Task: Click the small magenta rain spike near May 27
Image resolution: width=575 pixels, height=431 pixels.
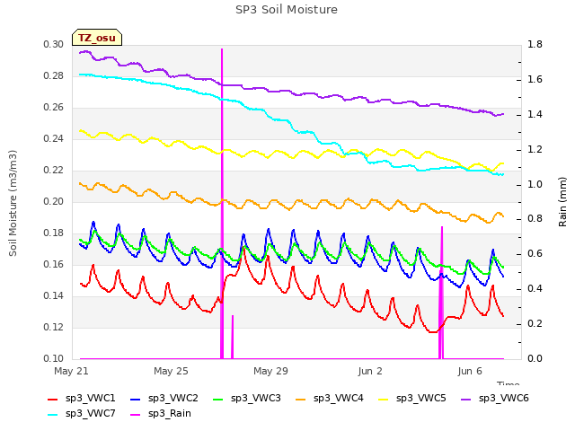Action: click(232, 338)
